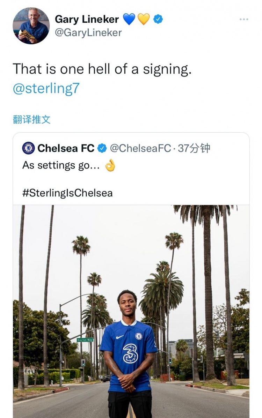Click the OK hand emoji in quoted tweet

coord(110,165)
